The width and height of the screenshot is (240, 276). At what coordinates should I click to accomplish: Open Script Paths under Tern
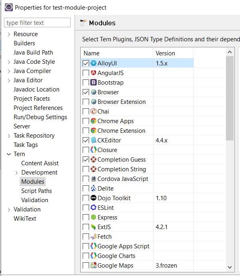(37, 191)
